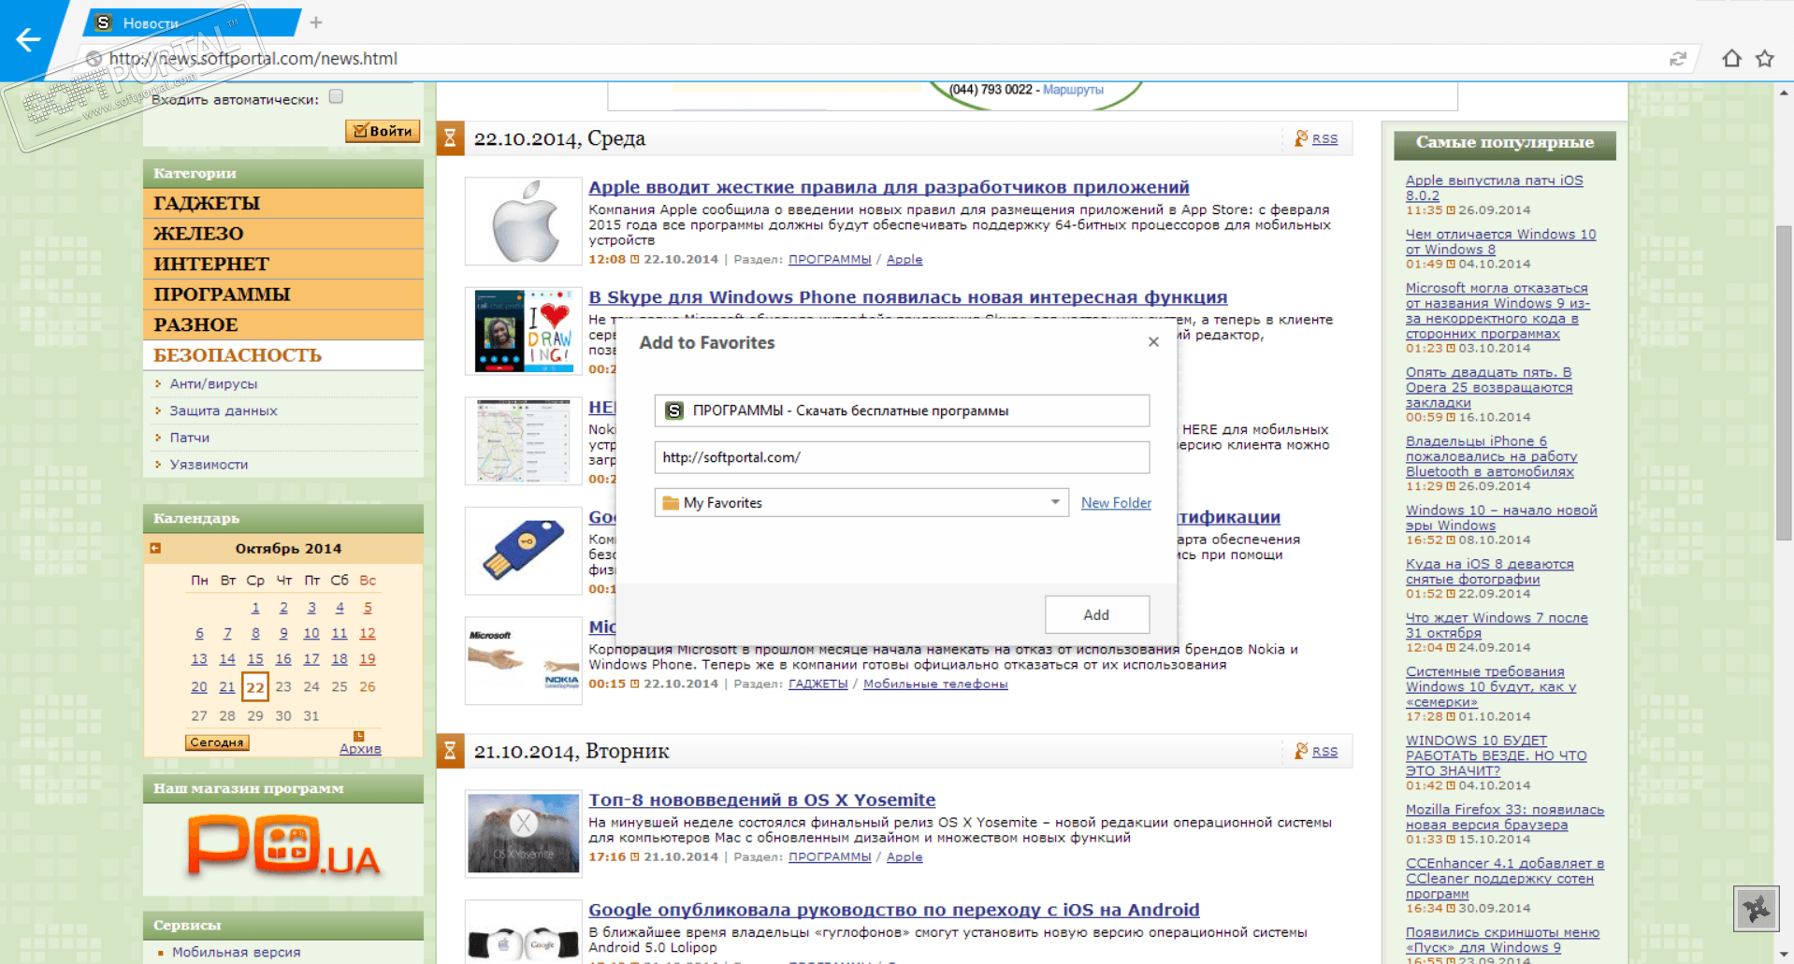The image size is (1794, 964).
Task: Open popular link Куда на iOS 8 деваются снятые фотографии
Action: click(1489, 571)
